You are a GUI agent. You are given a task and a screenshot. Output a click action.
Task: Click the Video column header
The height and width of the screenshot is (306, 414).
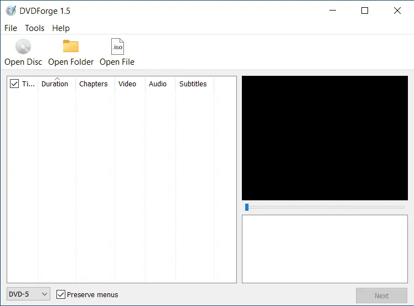pyautogui.click(x=127, y=84)
